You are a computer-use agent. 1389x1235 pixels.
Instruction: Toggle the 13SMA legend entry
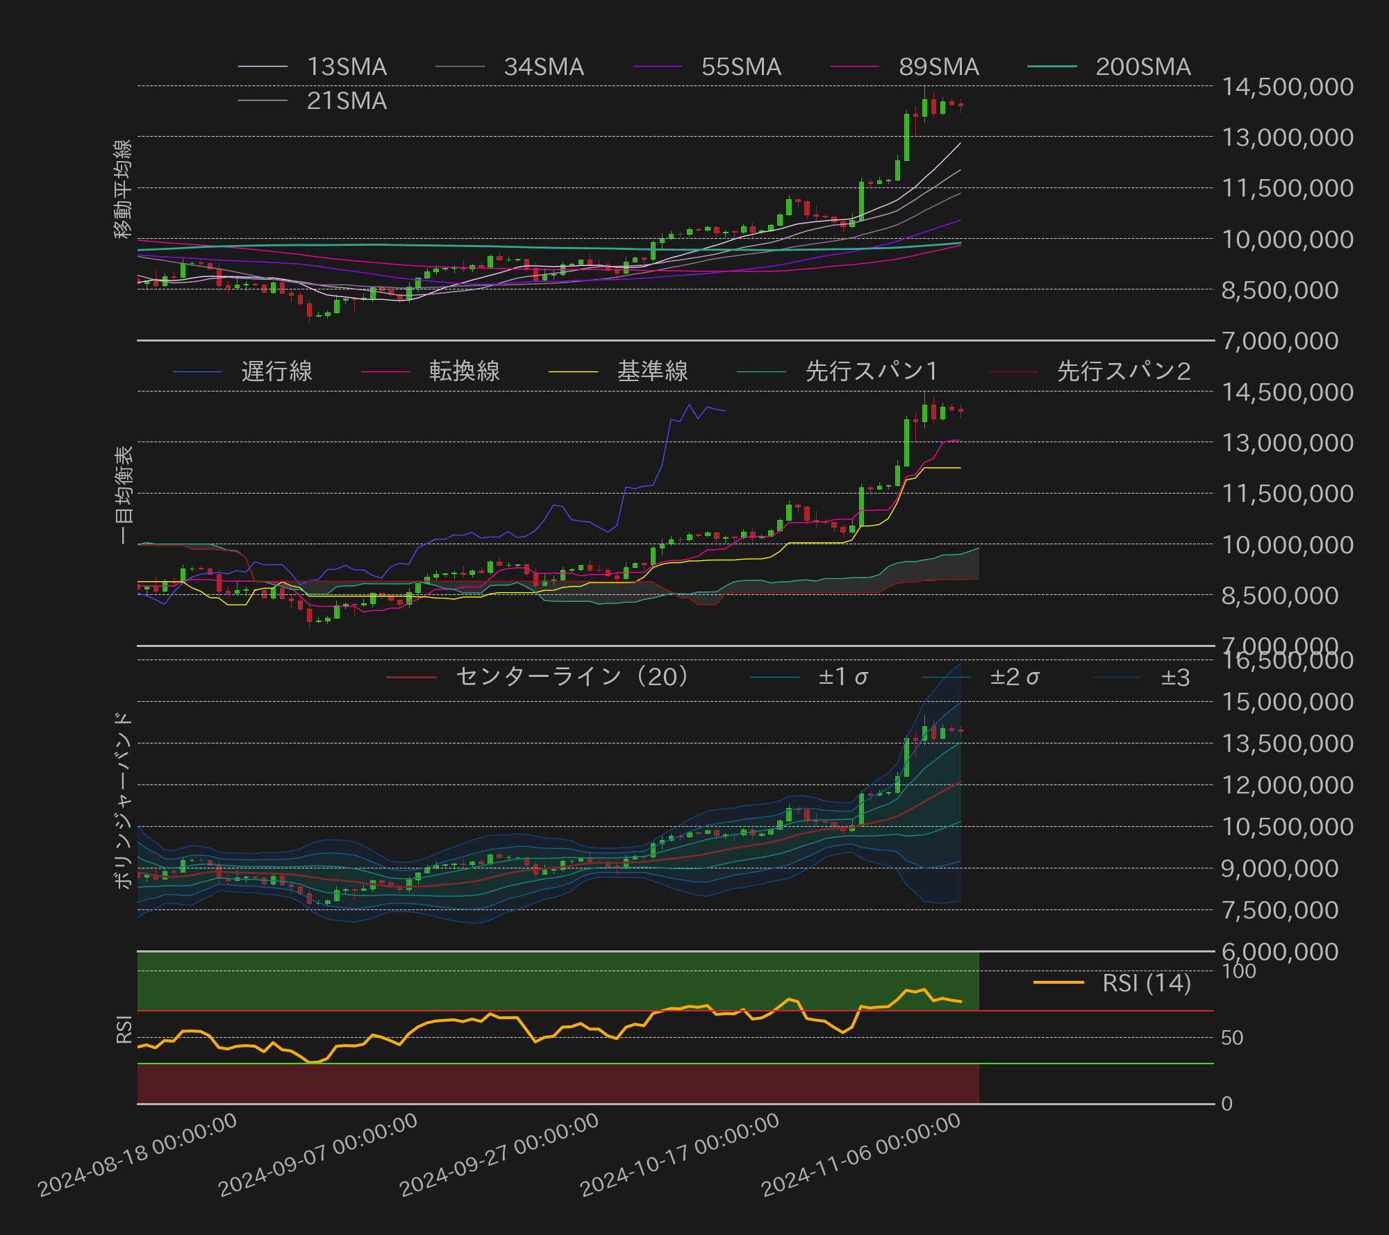pos(346,67)
